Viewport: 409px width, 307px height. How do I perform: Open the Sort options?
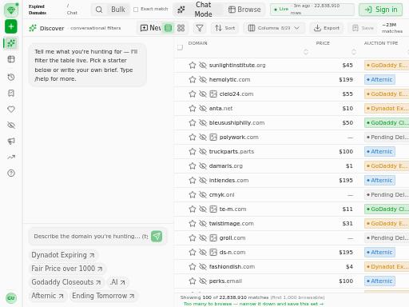225,28
